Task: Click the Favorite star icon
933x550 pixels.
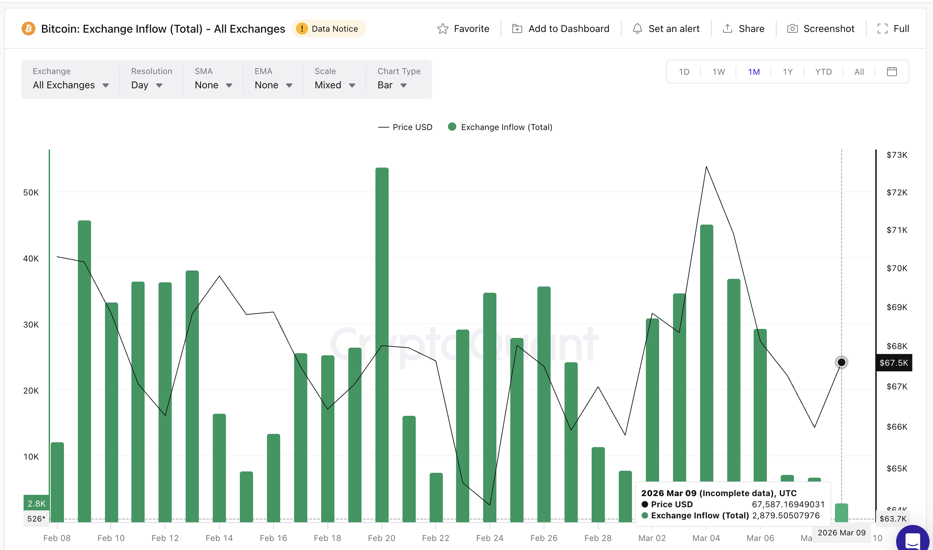Action: (x=443, y=29)
